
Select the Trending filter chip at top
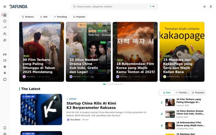click(60, 17)
